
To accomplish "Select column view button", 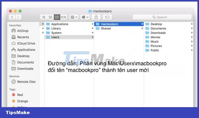I will [57, 17].
